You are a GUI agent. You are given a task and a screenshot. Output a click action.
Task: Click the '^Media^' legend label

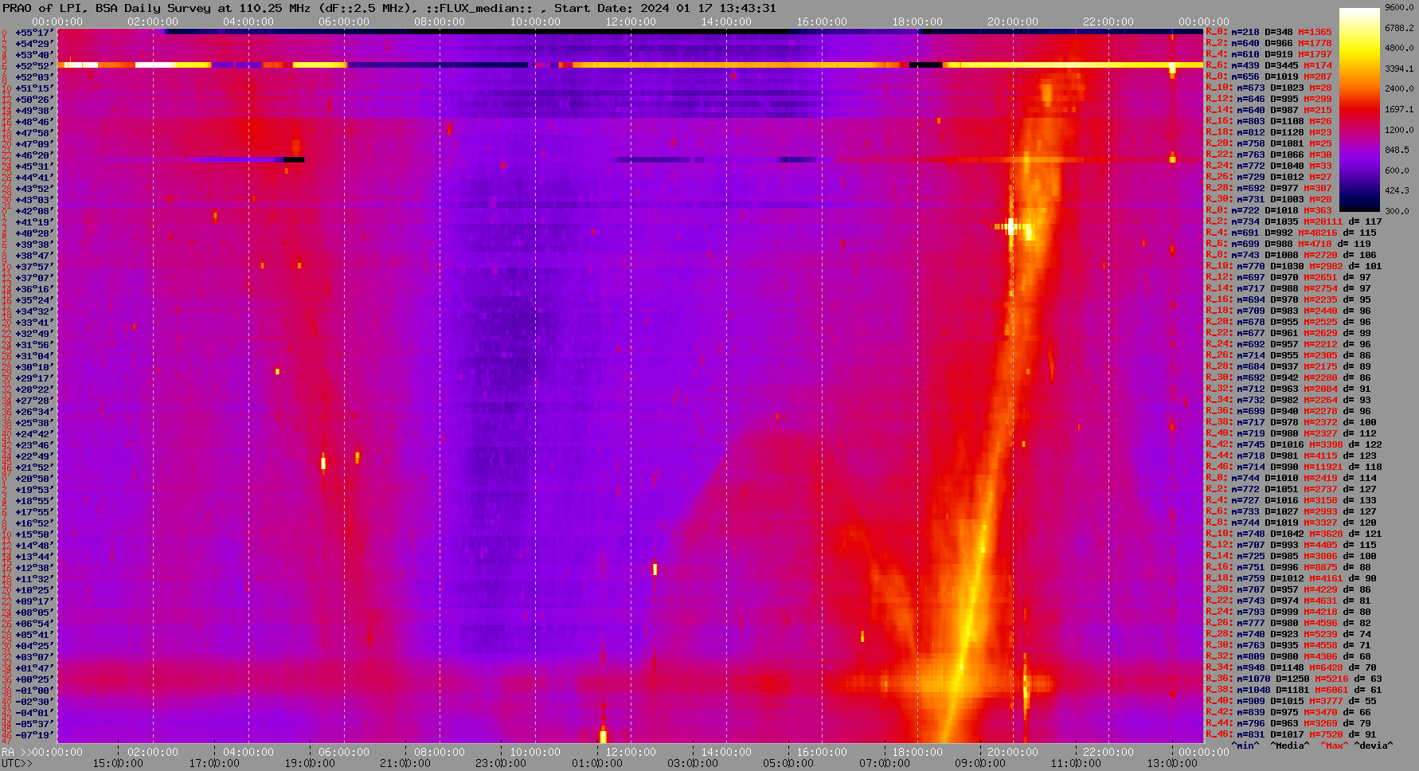(1290, 746)
